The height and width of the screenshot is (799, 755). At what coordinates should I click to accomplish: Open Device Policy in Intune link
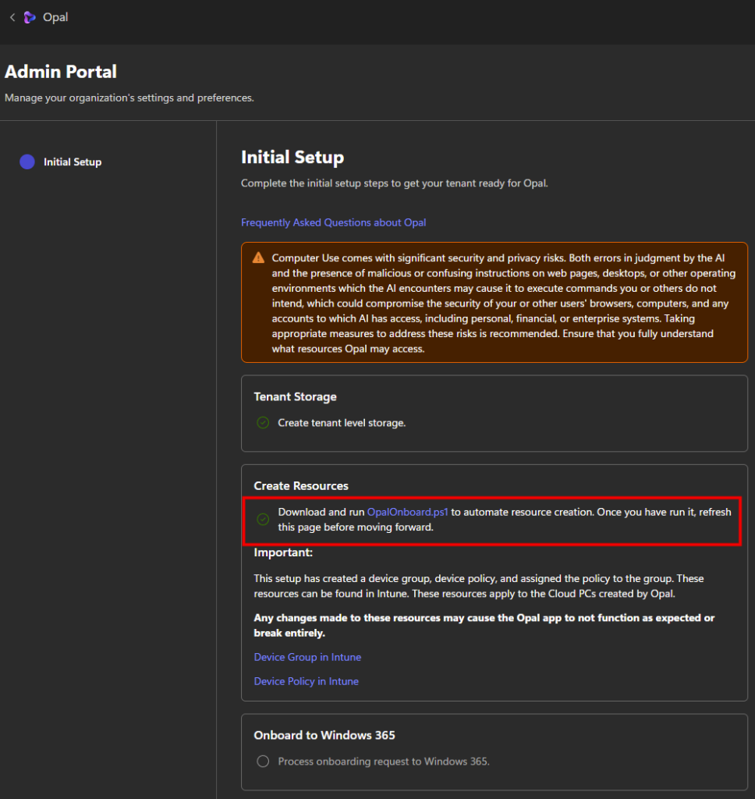(x=306, y=681)
